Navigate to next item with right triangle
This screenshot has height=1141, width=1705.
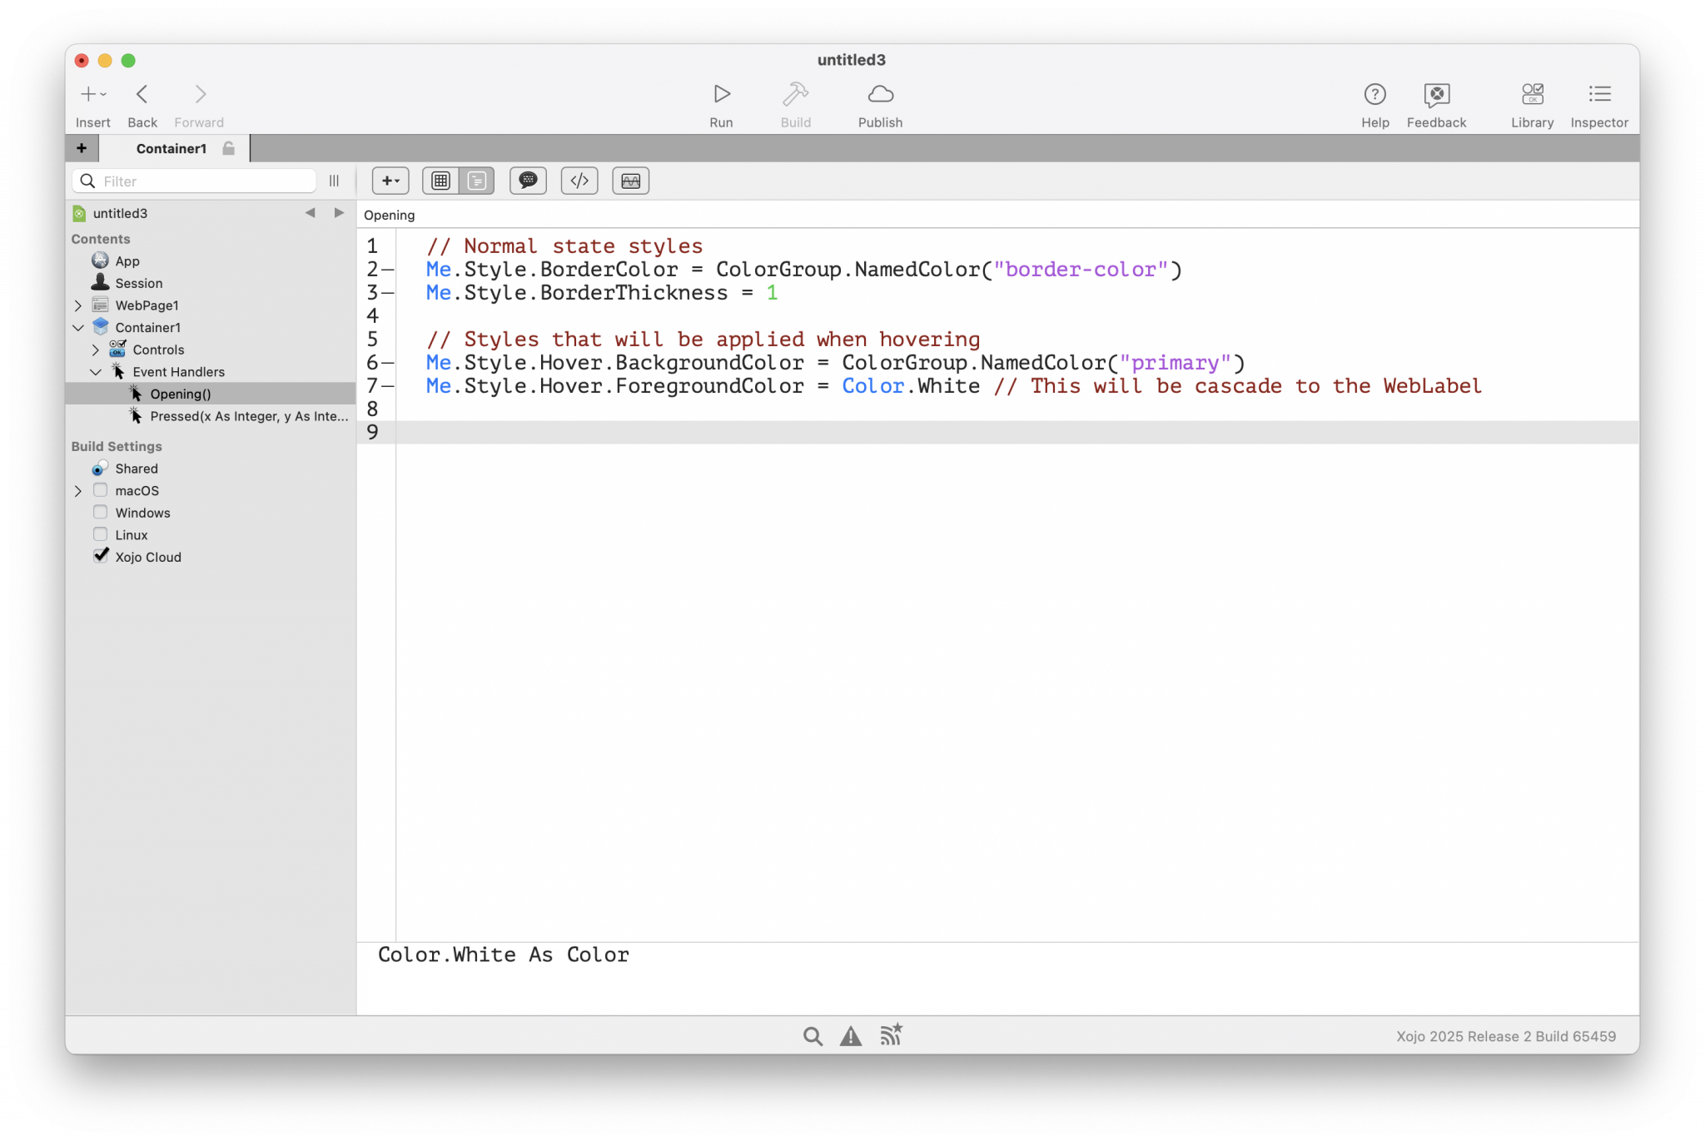[x=339, y=213]
